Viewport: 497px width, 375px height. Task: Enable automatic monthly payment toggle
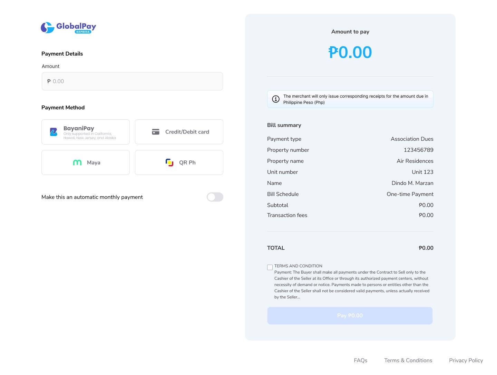(215, 197)
